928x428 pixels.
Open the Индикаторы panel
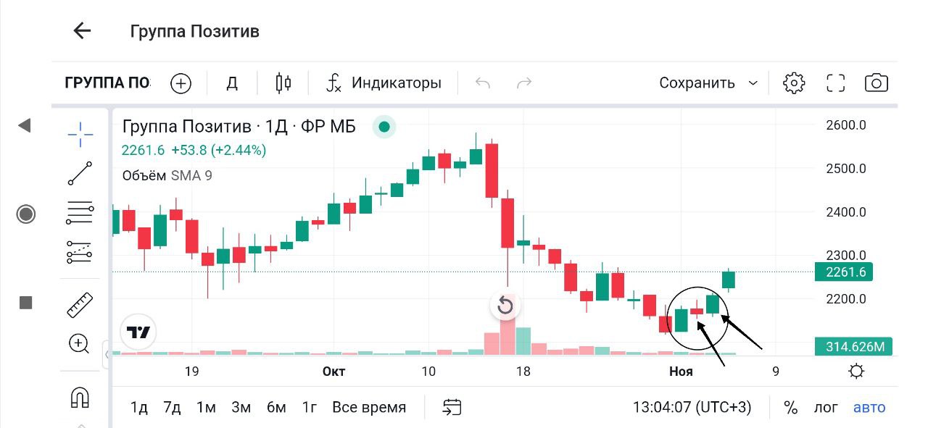click(384, 83)
